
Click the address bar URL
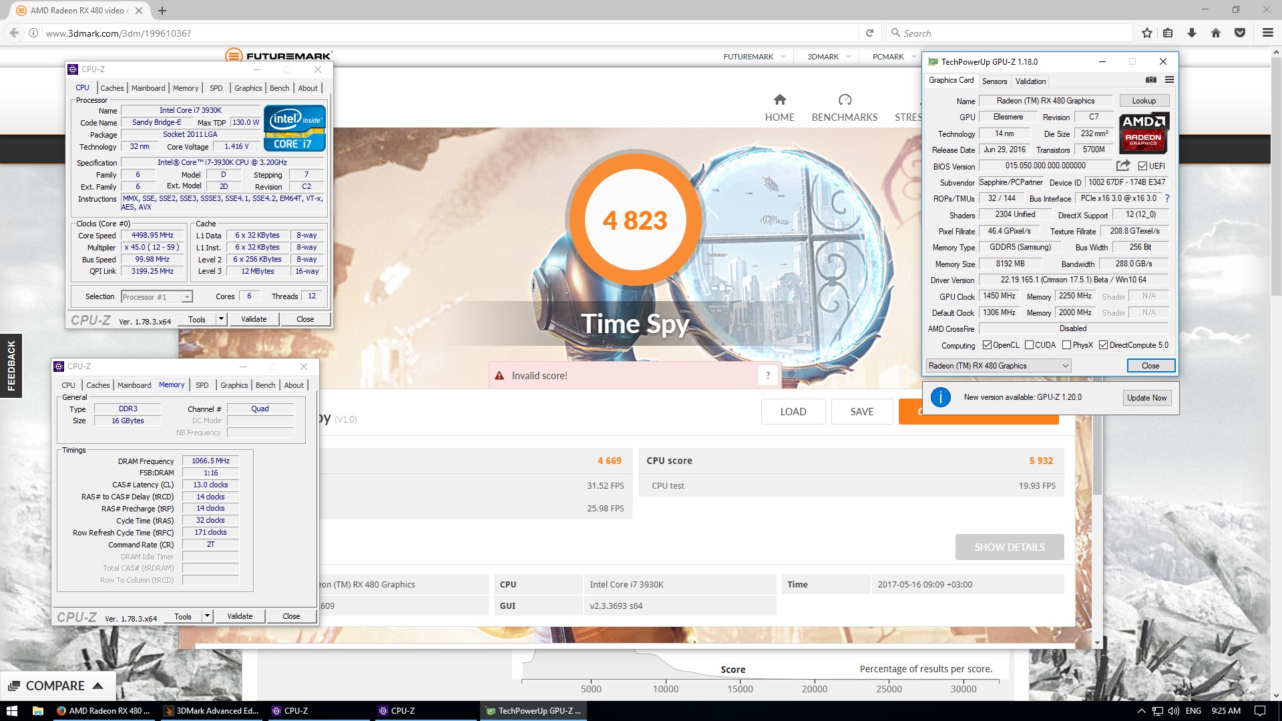click(x=118, y=33)
